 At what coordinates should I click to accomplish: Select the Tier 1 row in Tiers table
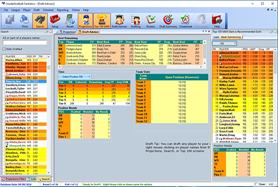(x=94, y=86)
